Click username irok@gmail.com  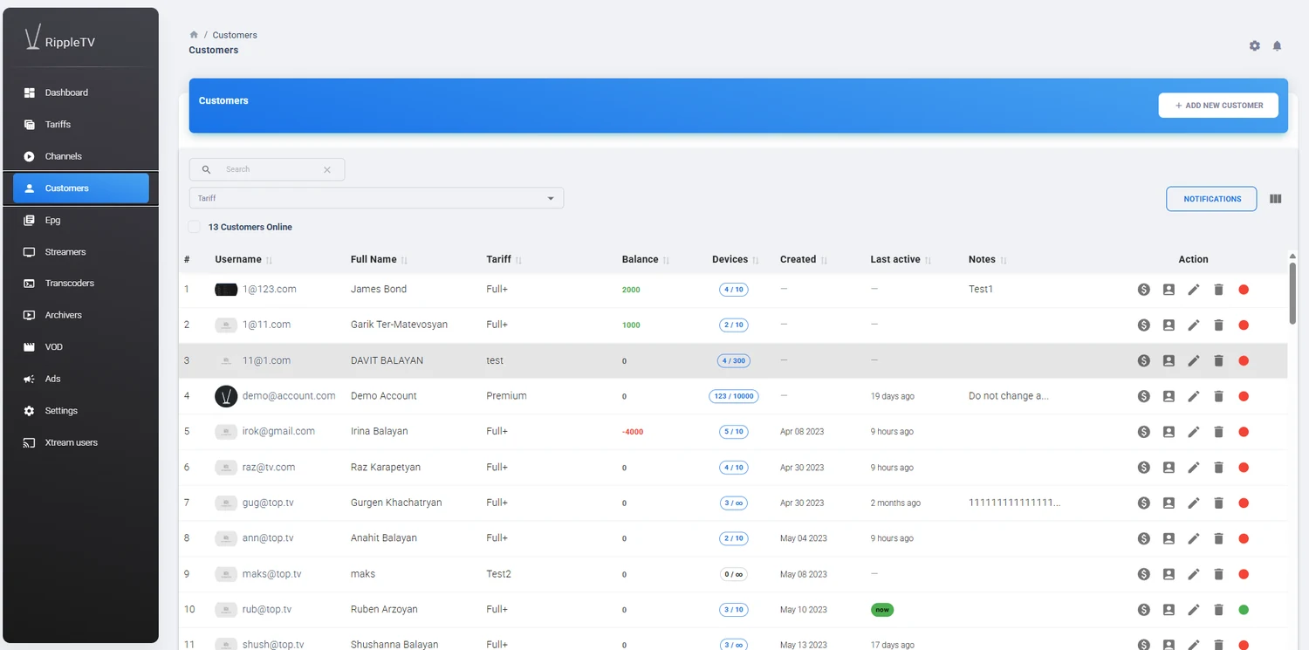[x=278, y=431]
